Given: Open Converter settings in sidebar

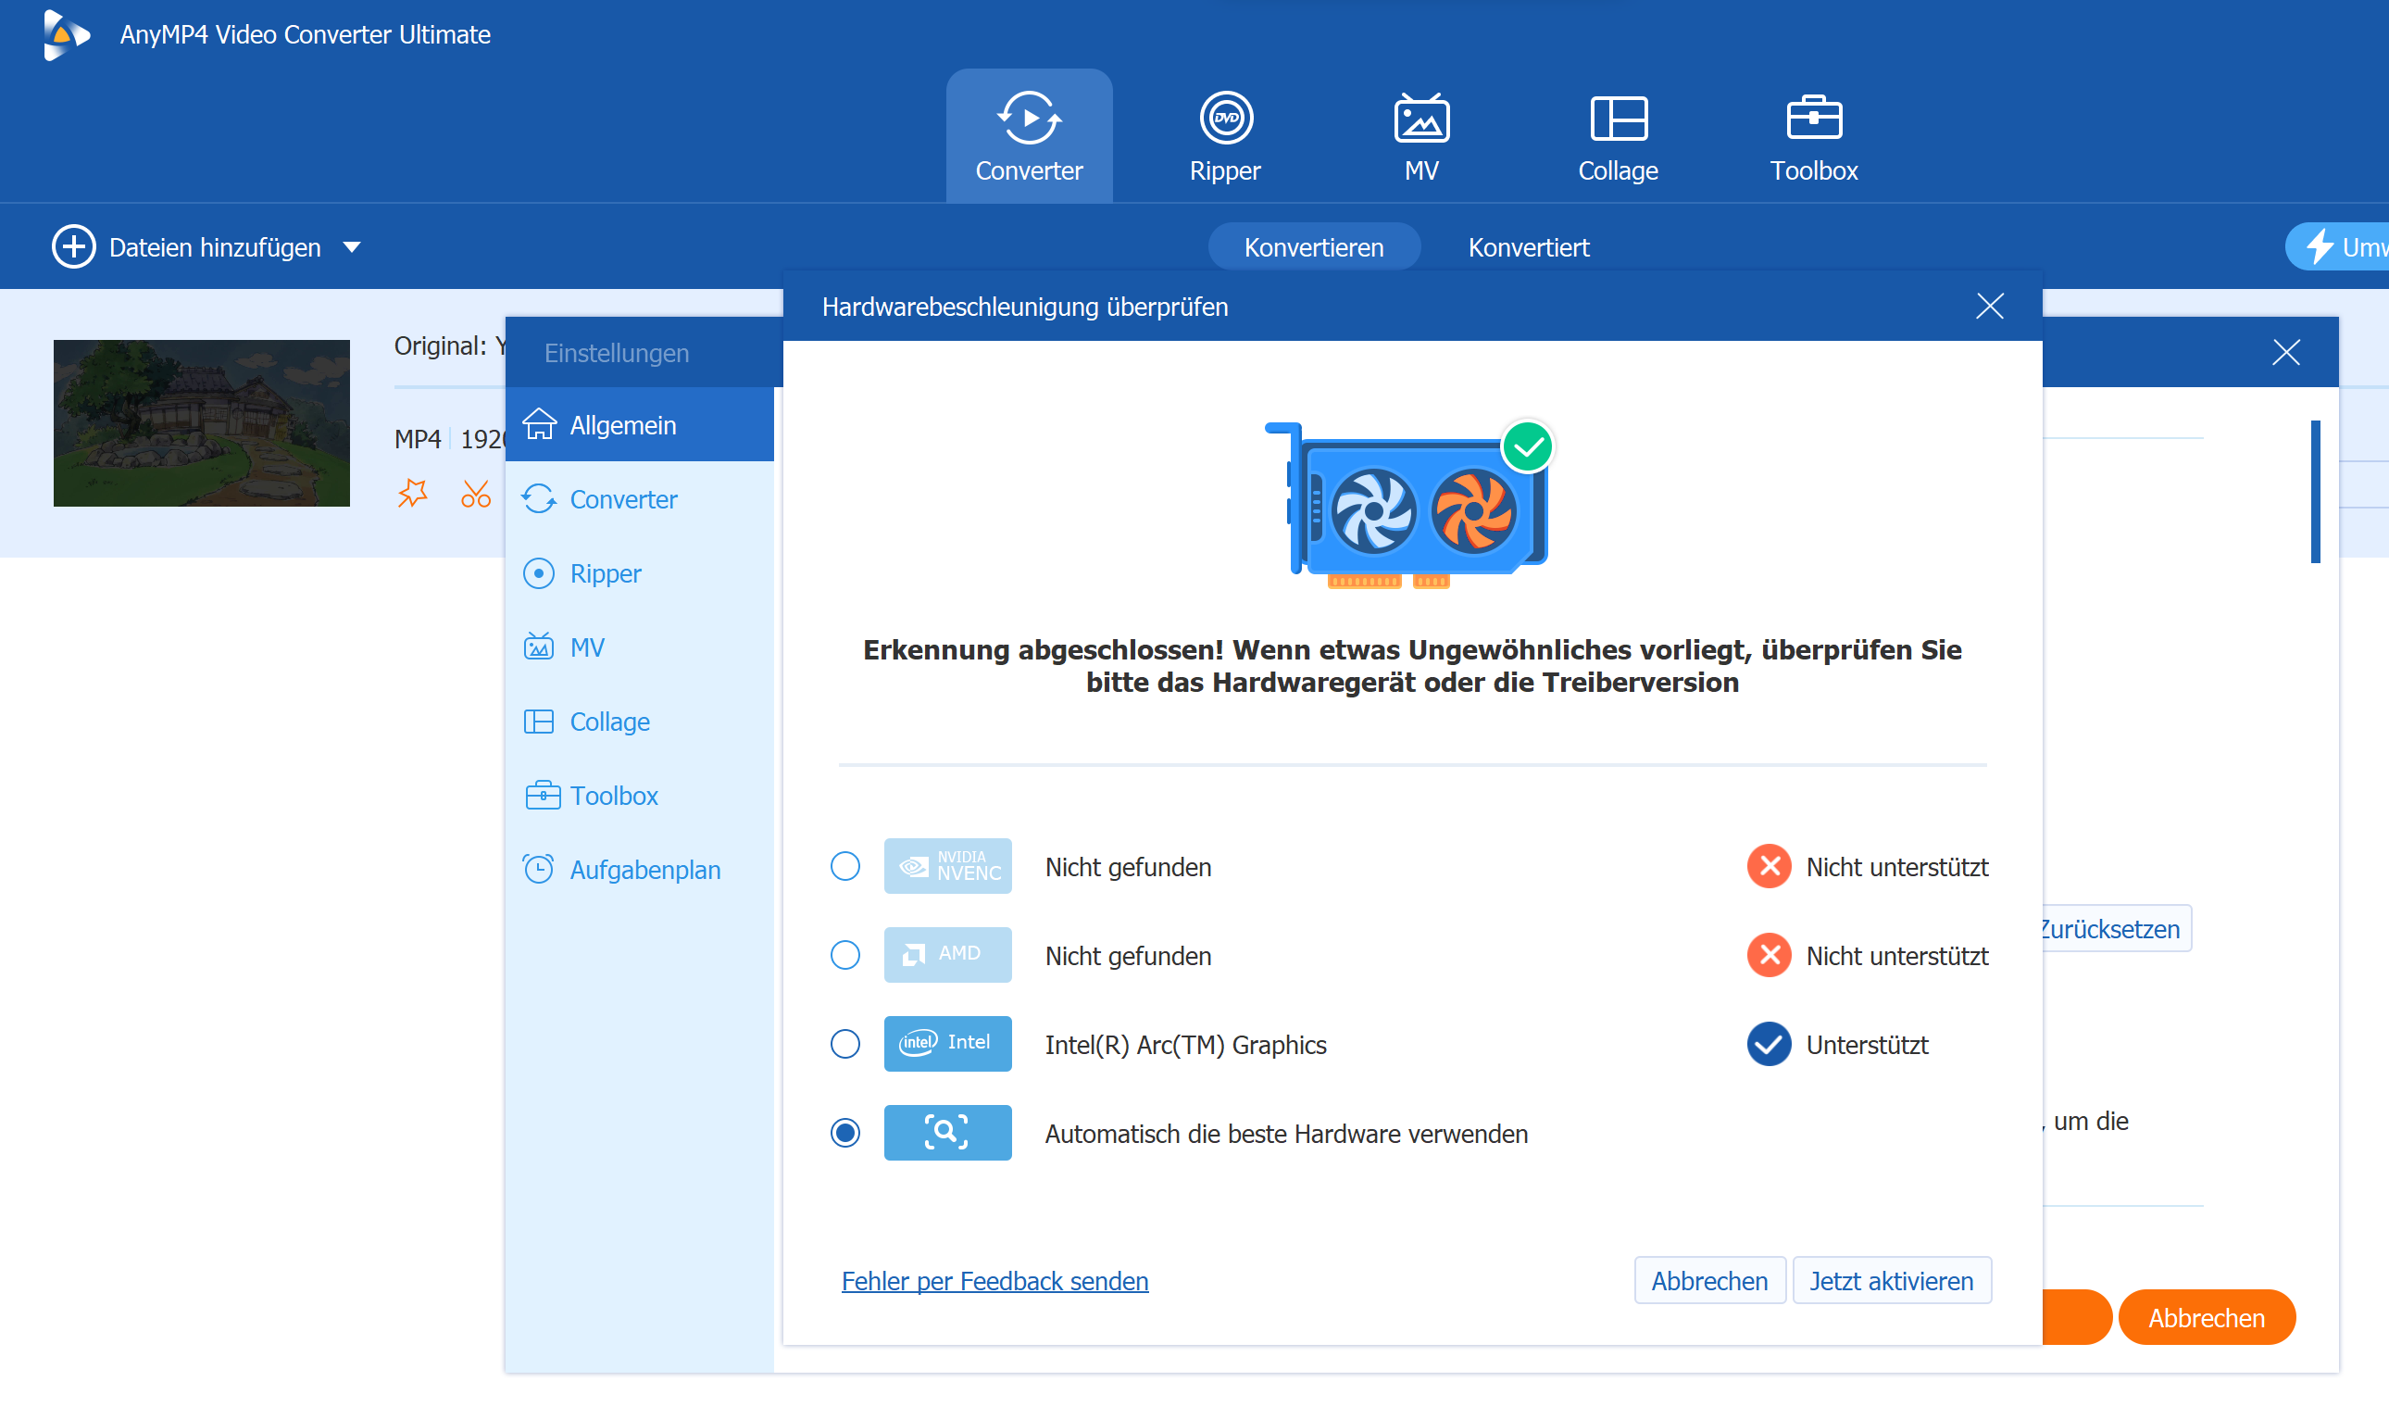Looking at the screenshot, I should (x=639, y=499).
